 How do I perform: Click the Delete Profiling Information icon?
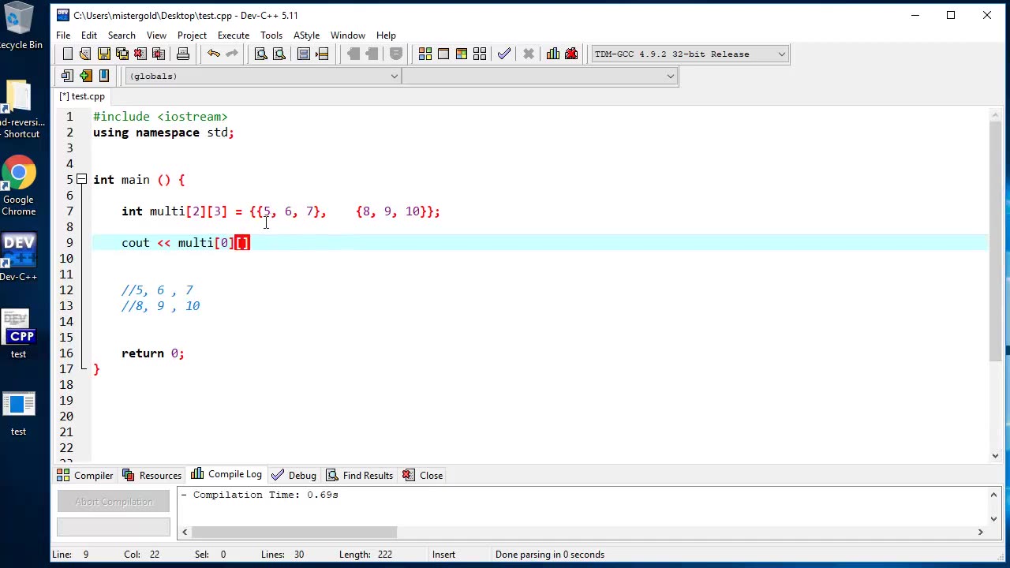(570, 54)
